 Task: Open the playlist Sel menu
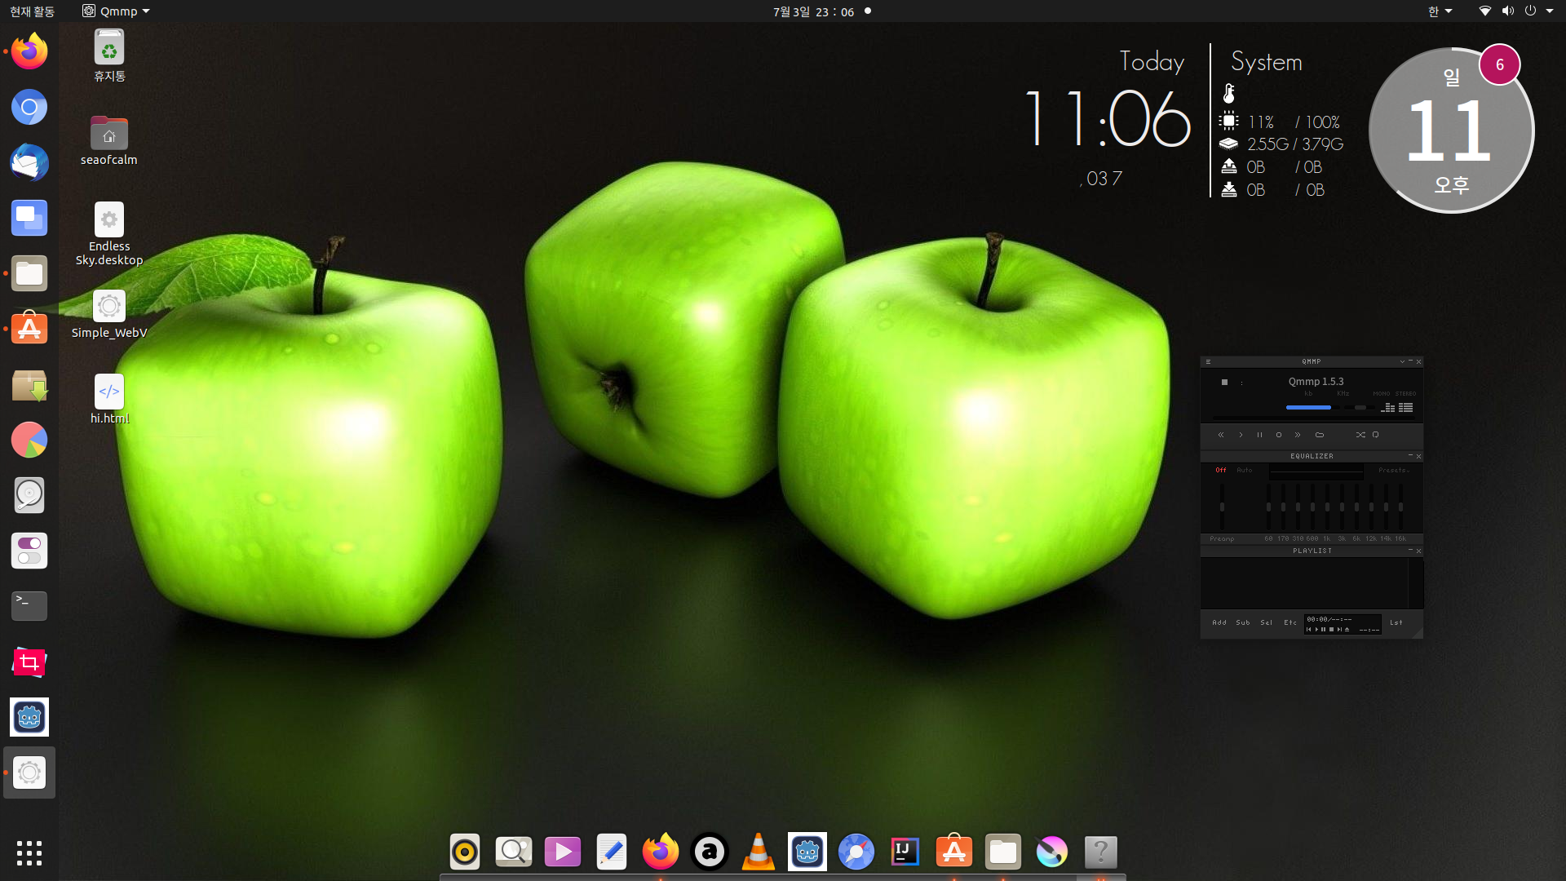(x=1266, y=622)
